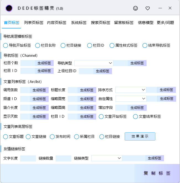Click the 复制标签 button
180x183 pixels.
click(157, 173)
